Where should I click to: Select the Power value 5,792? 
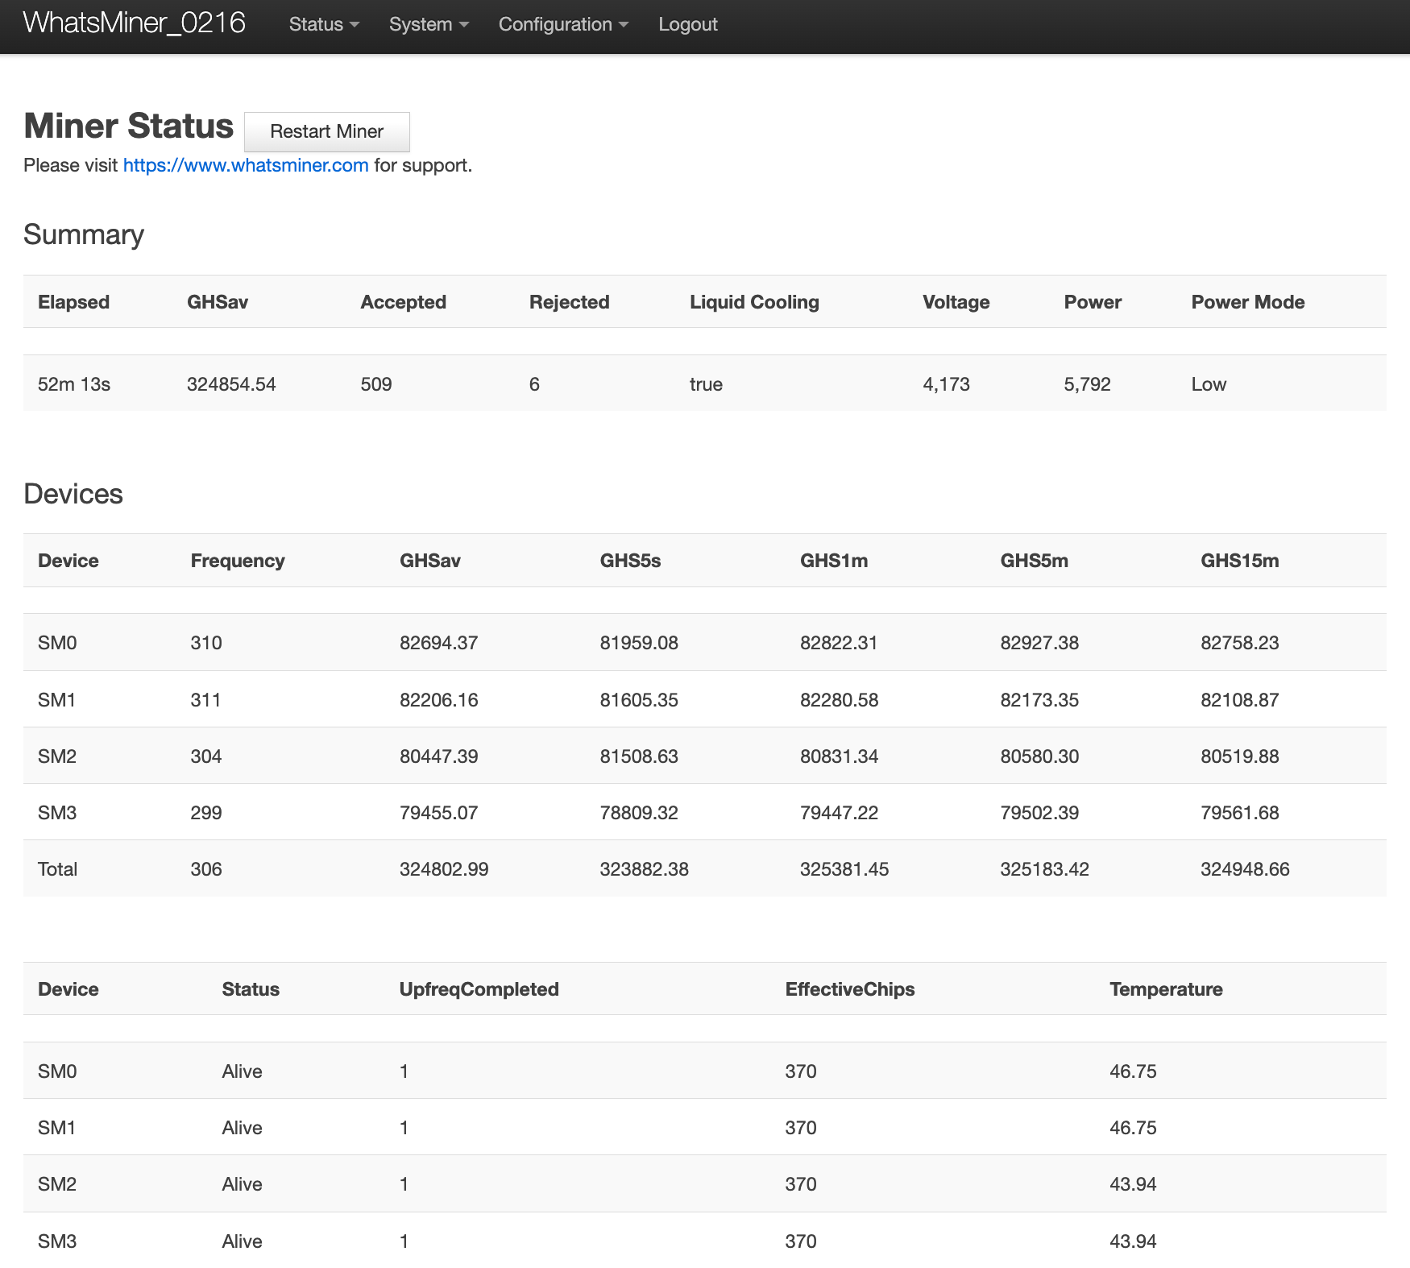click(1087, 384)
